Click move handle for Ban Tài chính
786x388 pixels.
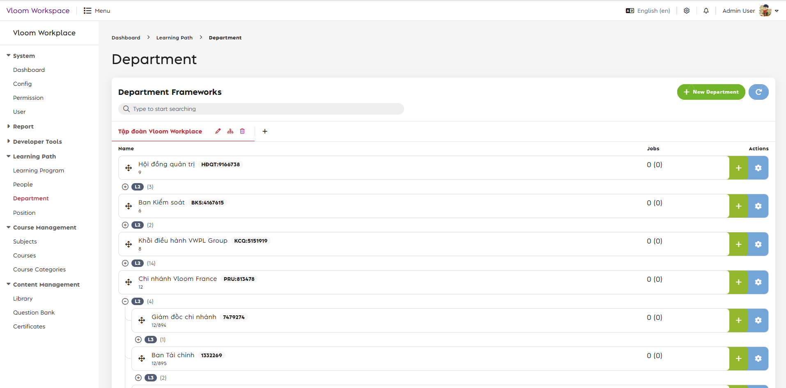coord(142,358)
